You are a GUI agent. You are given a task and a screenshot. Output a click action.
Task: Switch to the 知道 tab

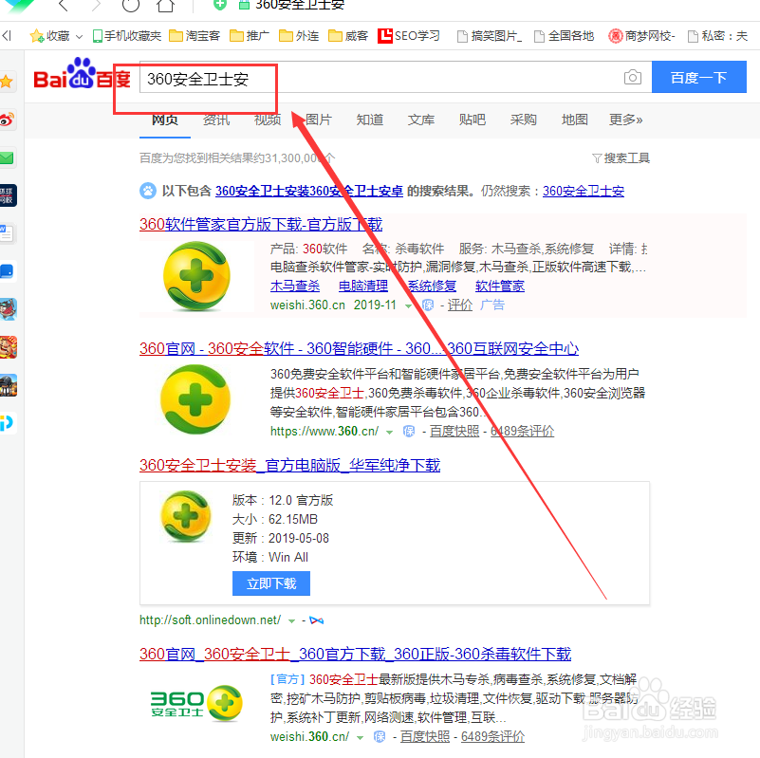coord(370,120)
